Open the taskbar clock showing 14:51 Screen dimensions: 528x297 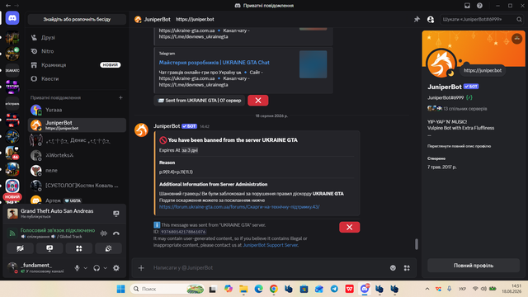point(511,289)
